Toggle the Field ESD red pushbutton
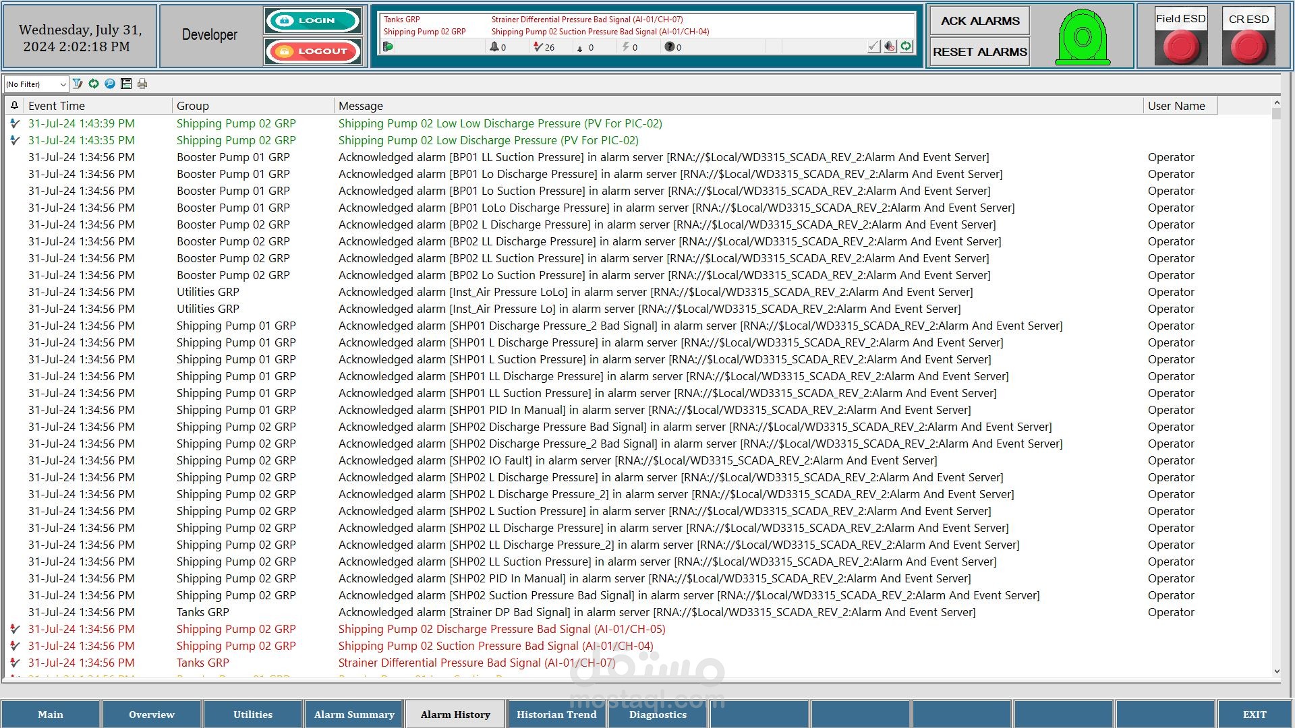 pos(1181,48)
